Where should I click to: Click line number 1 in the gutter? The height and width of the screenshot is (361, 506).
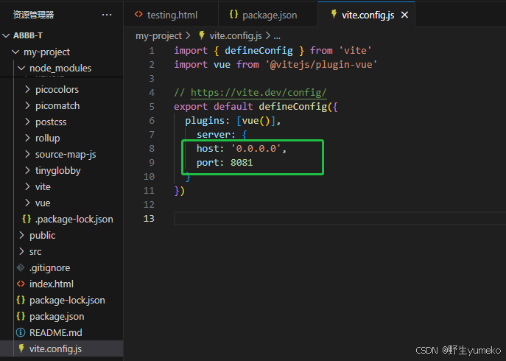152,51
